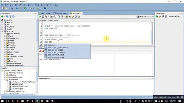Click the eraser Clear icon in worksheet toolbar

73,17
